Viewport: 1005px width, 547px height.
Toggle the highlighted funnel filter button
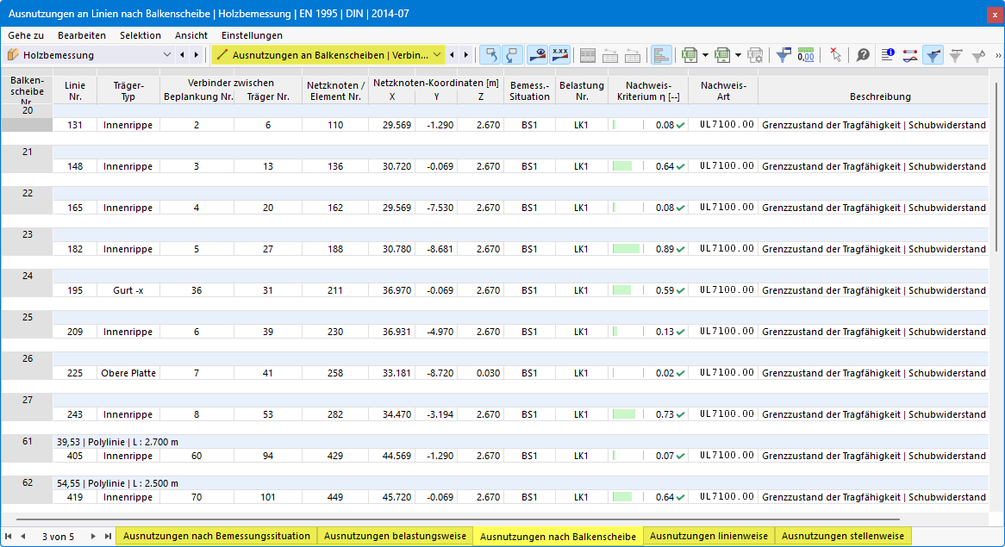pos(933,55)
